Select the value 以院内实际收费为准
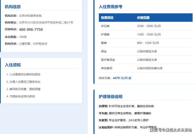196x134 pixels. tap(150, 68)
